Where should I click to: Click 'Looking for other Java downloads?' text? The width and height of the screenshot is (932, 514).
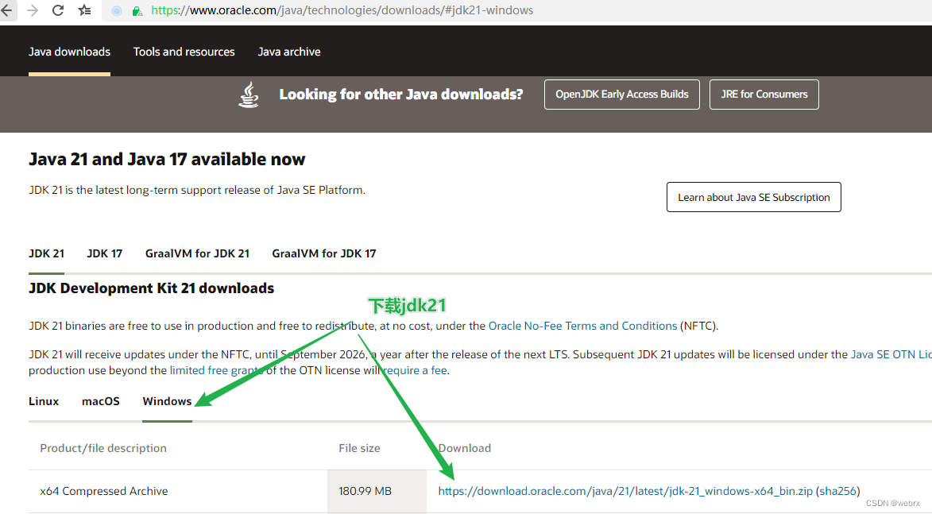401,95
